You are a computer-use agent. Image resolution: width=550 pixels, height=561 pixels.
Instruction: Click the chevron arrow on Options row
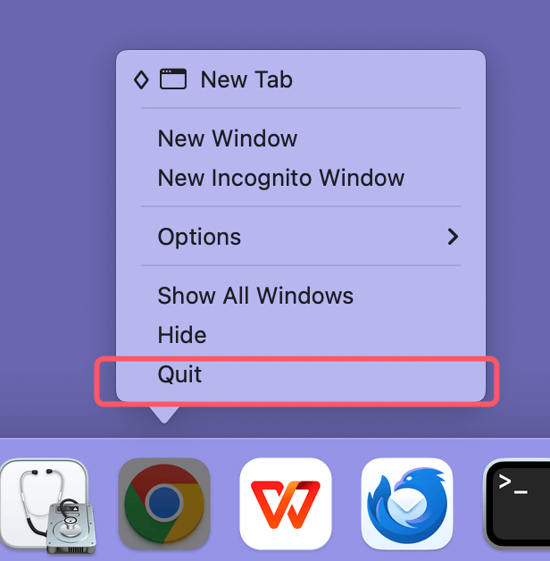453,237
